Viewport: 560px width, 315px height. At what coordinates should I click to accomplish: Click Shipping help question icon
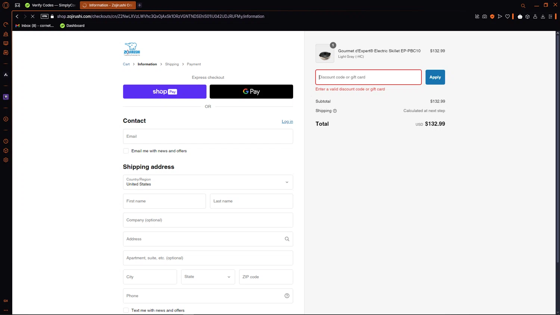tap(335, 111)
